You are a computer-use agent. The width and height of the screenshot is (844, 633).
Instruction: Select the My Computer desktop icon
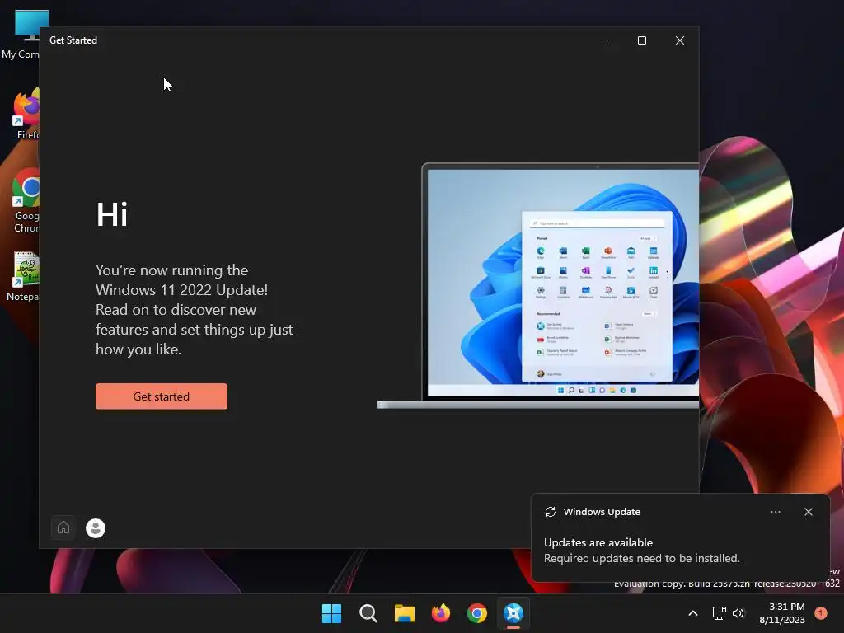(x=21, y=35)
